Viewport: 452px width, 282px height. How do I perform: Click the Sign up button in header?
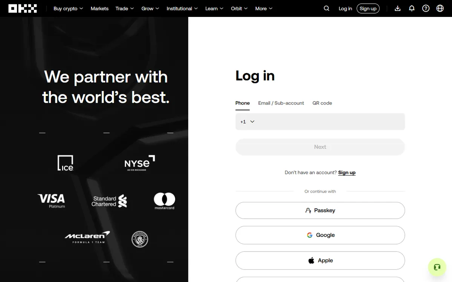[368, 8]
